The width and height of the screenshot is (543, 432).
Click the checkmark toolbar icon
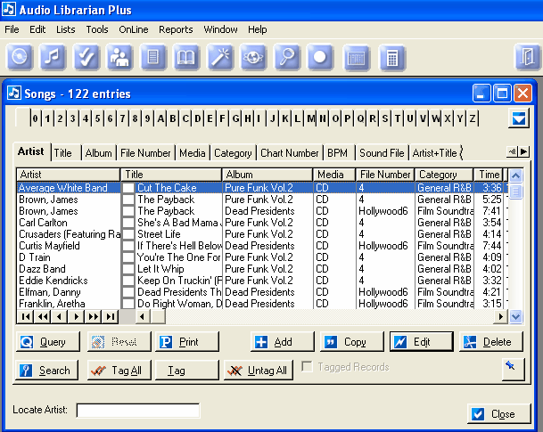[x=86, y=57]
